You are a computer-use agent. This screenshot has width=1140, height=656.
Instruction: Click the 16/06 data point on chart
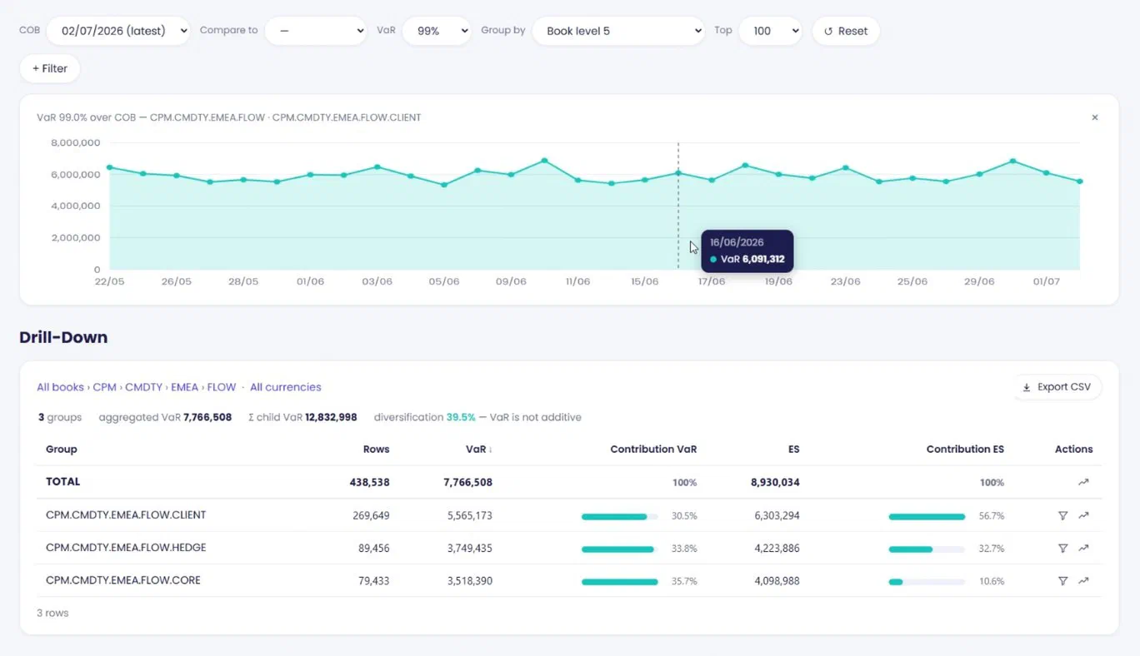(x=678, y=173)
